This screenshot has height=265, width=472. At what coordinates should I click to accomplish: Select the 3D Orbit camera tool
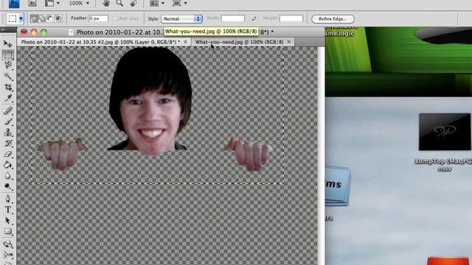pyautogui.click(x=8, y=255)
